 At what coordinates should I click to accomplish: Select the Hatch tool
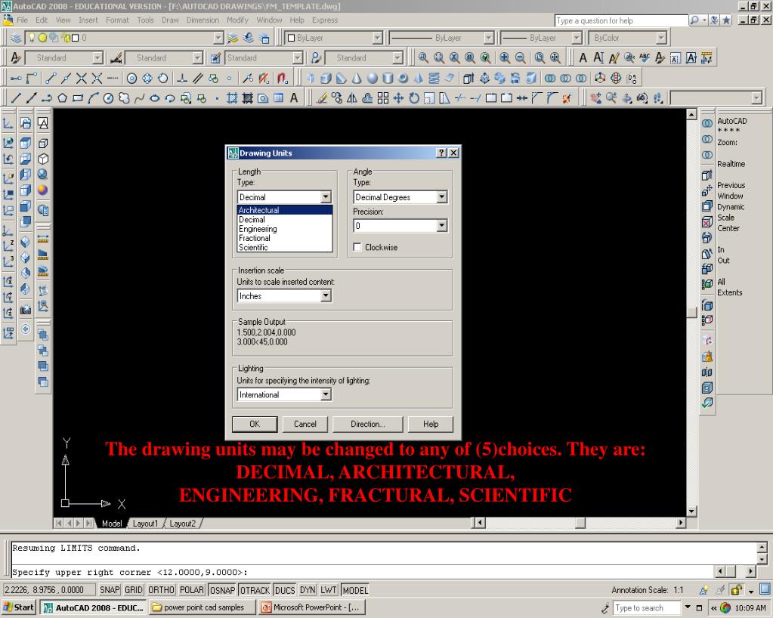232,98
